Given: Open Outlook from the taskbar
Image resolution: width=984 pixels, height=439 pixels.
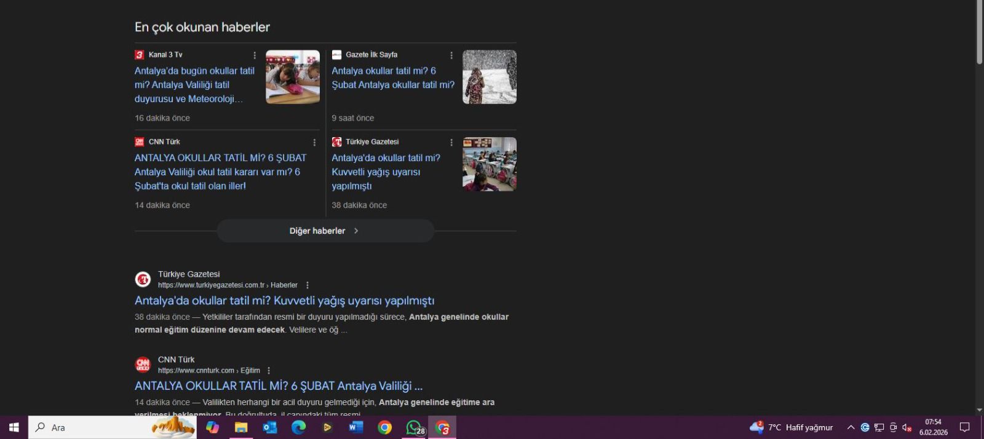Looking at the screenshot, I should [x=269, y=427].
